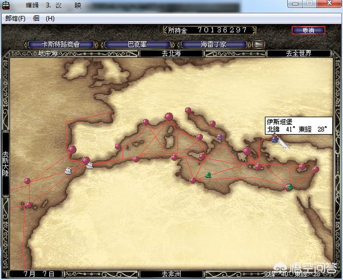Viewport: 343px width, 280px height.
Task: Click the purple ship icon near Italy
Action: (220, 138)
